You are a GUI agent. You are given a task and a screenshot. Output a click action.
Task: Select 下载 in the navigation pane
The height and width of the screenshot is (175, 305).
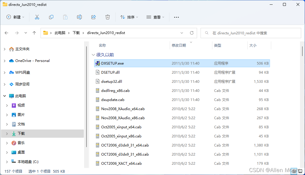(42, 133)
